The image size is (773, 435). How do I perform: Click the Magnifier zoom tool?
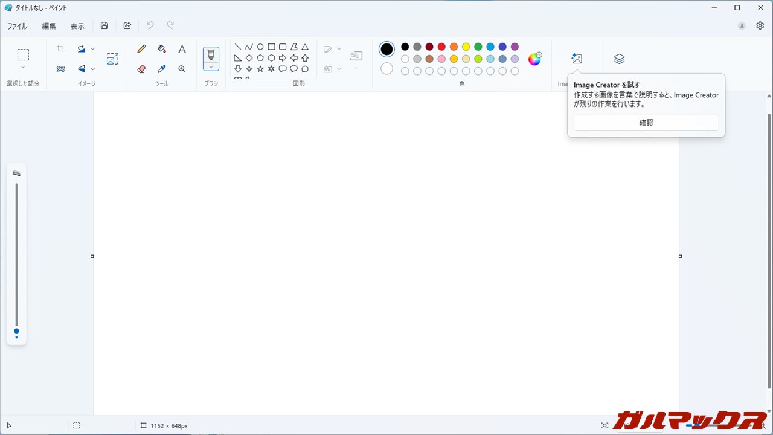point(182,69)
